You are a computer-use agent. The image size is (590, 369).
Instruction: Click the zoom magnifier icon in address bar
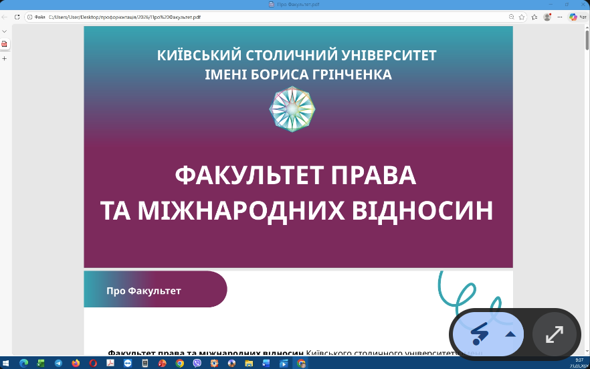click(512, 17)
